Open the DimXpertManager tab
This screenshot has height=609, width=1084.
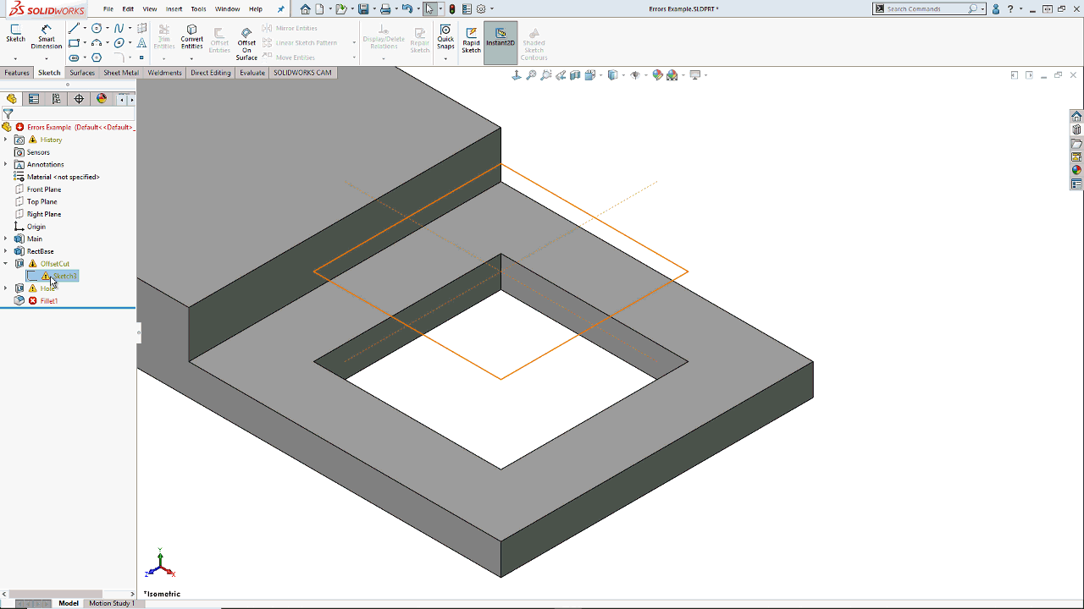79,99
